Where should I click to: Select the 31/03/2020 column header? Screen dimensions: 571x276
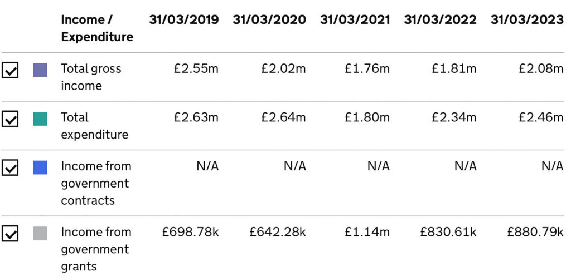pos(269,20)
